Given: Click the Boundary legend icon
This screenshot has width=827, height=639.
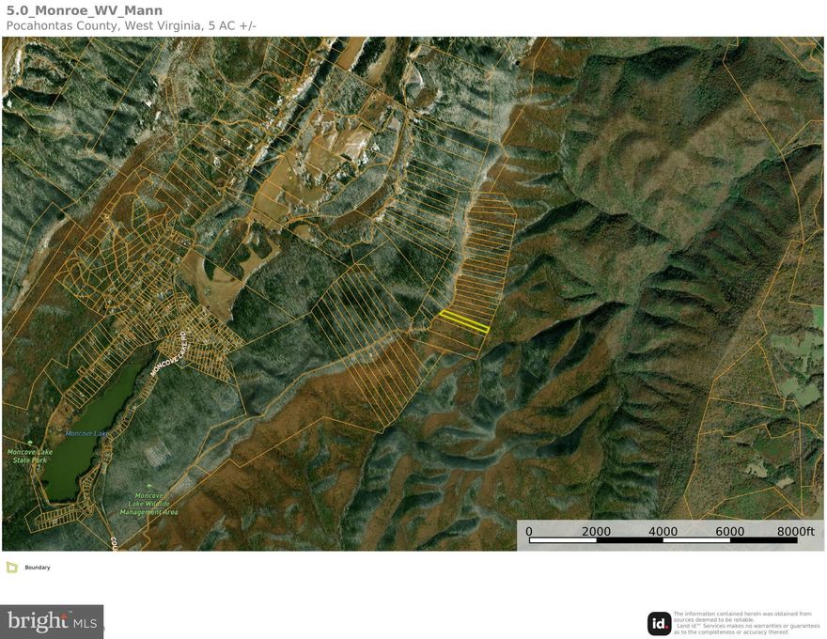Looking at the screenshot, I should click(12, 568).
